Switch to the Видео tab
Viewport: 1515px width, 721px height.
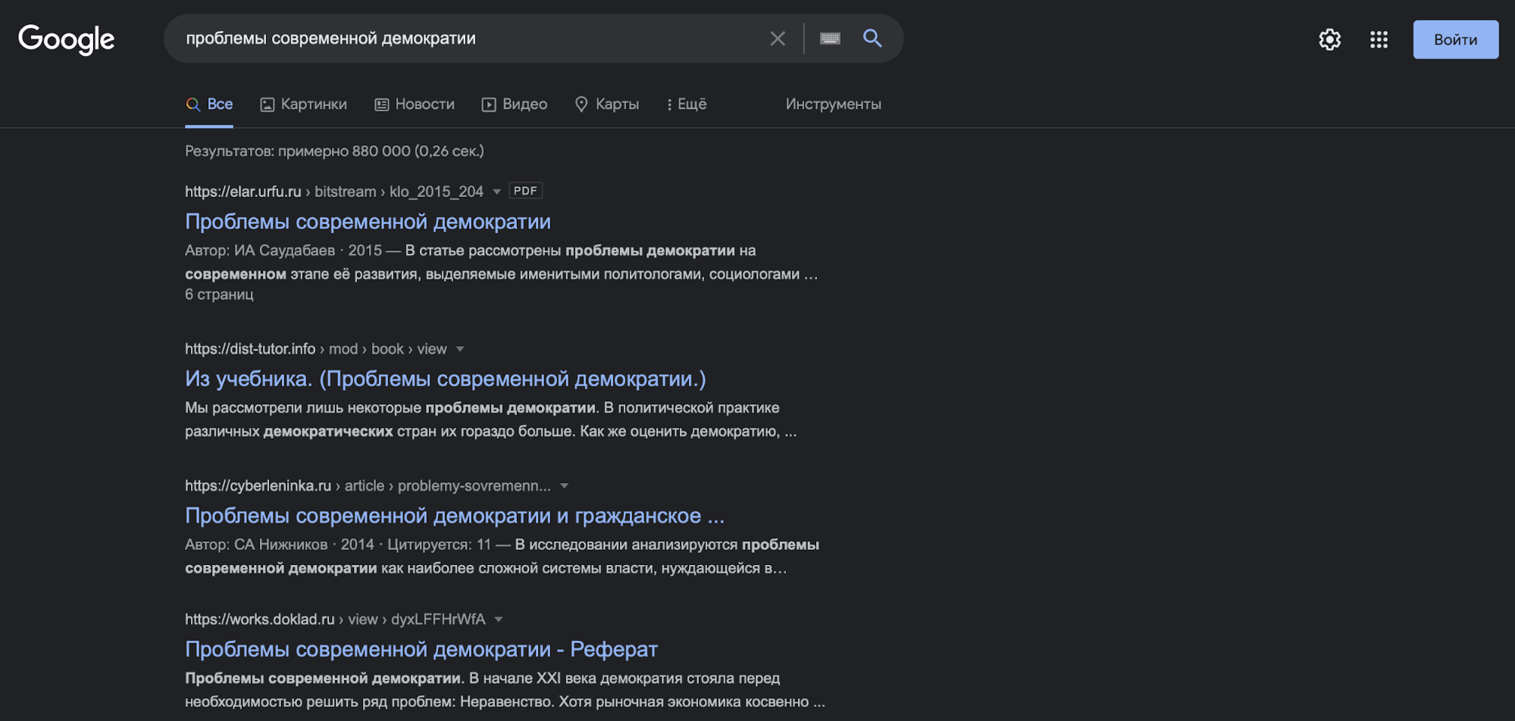(515, 105)
